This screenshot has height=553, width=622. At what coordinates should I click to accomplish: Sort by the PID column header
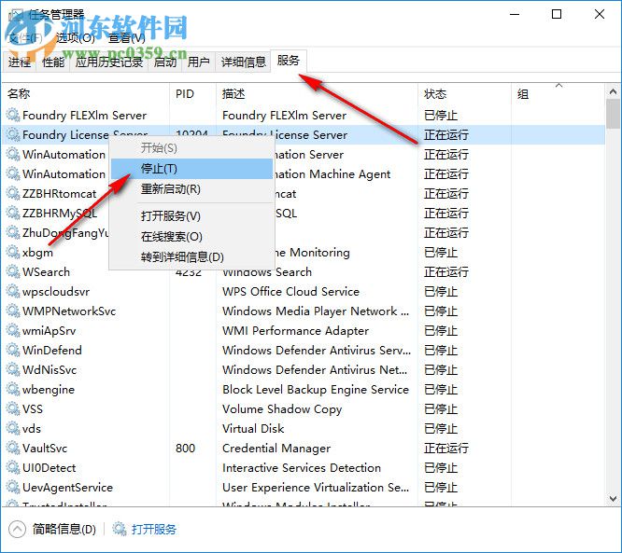(192, 94)
